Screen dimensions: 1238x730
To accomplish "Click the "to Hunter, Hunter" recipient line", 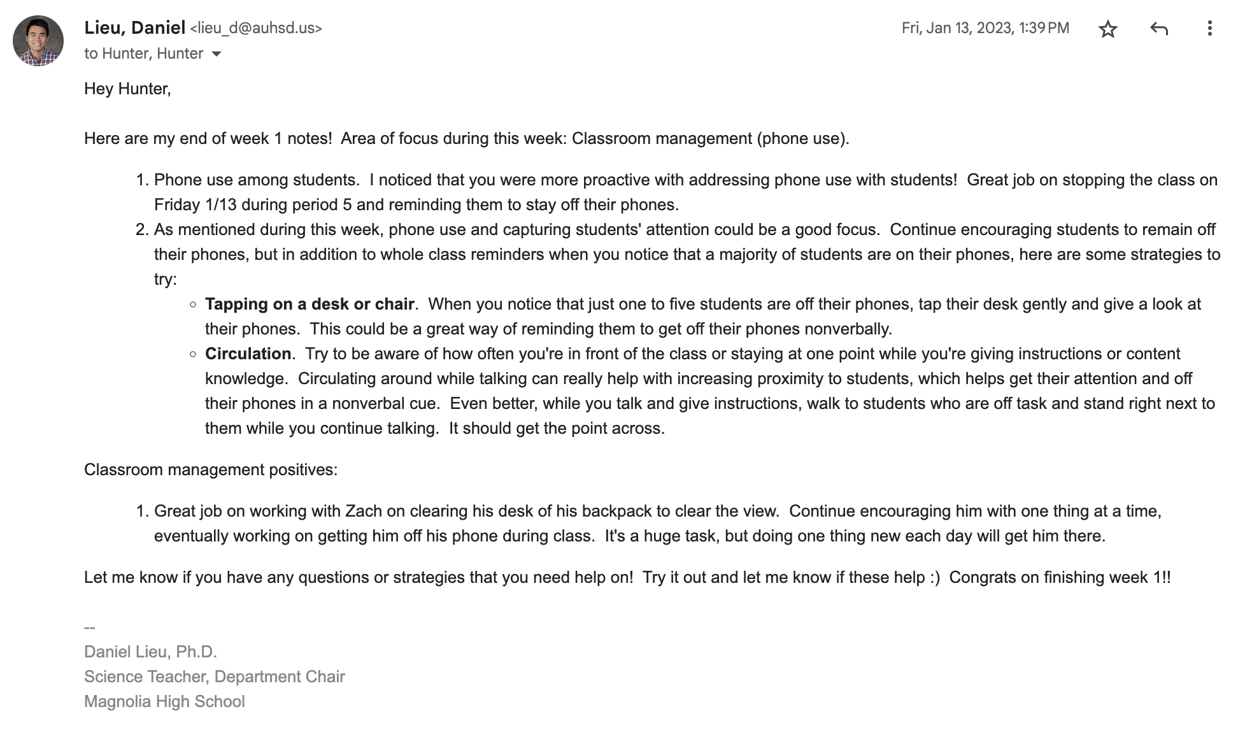I will (x=143, y=54).
